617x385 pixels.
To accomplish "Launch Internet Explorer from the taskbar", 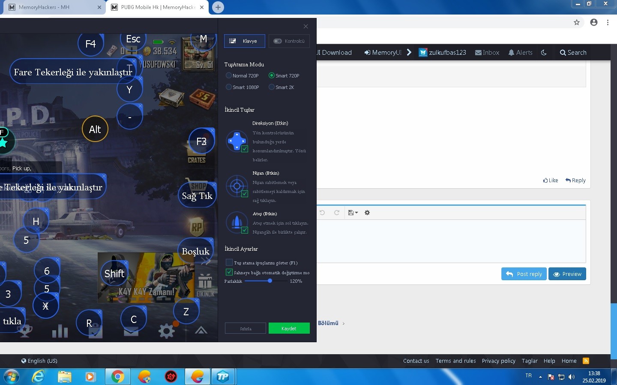I will tap(38, 376).
